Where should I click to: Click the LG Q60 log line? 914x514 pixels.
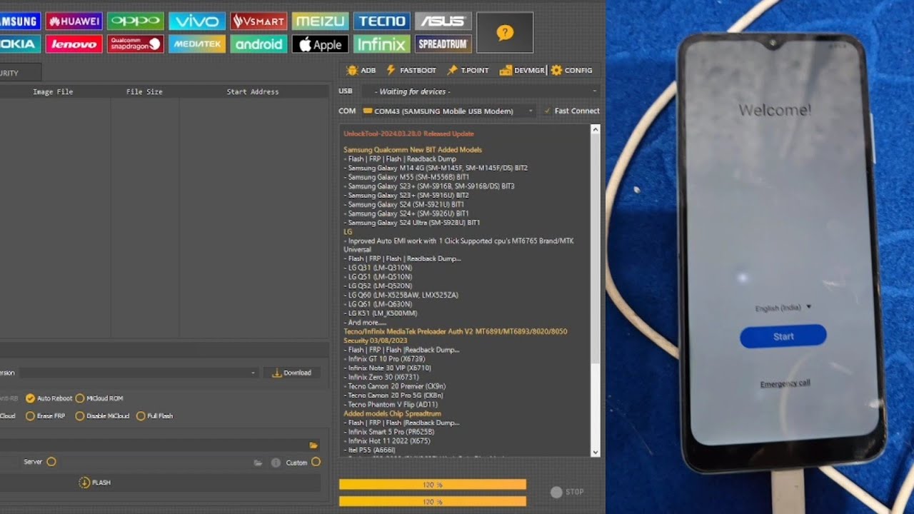pyautogui.click(x=401, y=295)
